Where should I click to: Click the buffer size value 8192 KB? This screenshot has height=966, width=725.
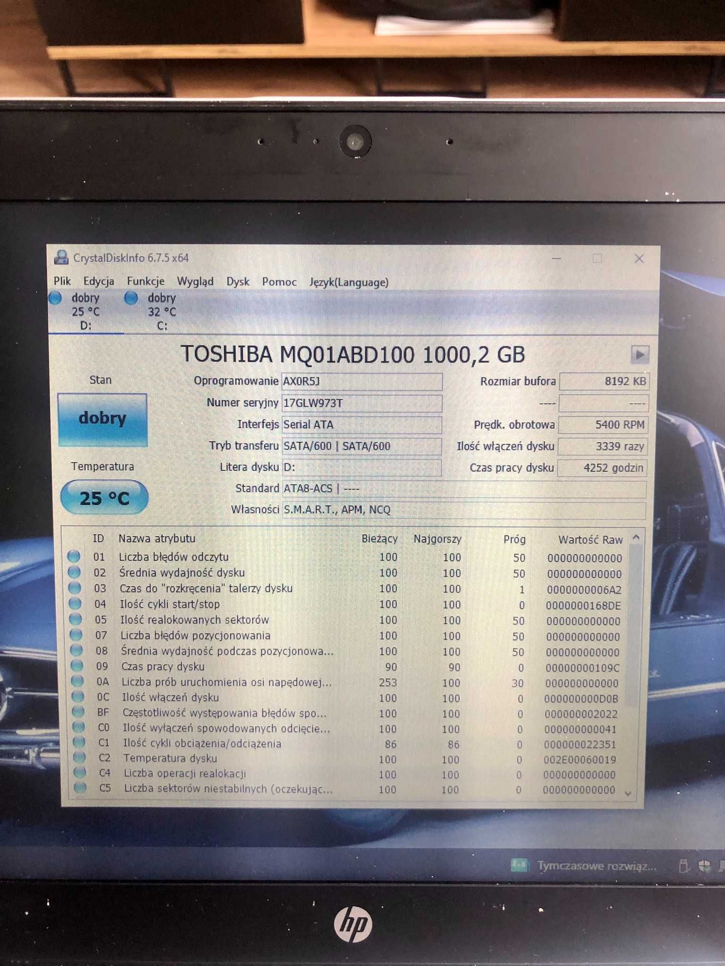pos(604,381)
